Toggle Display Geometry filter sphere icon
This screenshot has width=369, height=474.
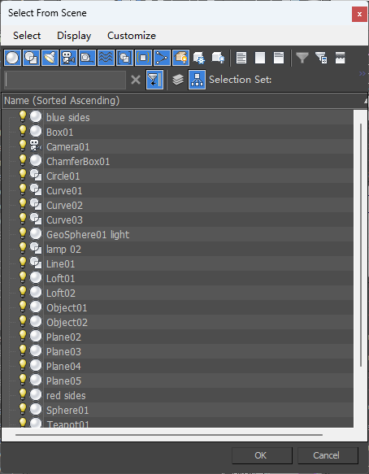pyautogui.click(x=12, y=58)
